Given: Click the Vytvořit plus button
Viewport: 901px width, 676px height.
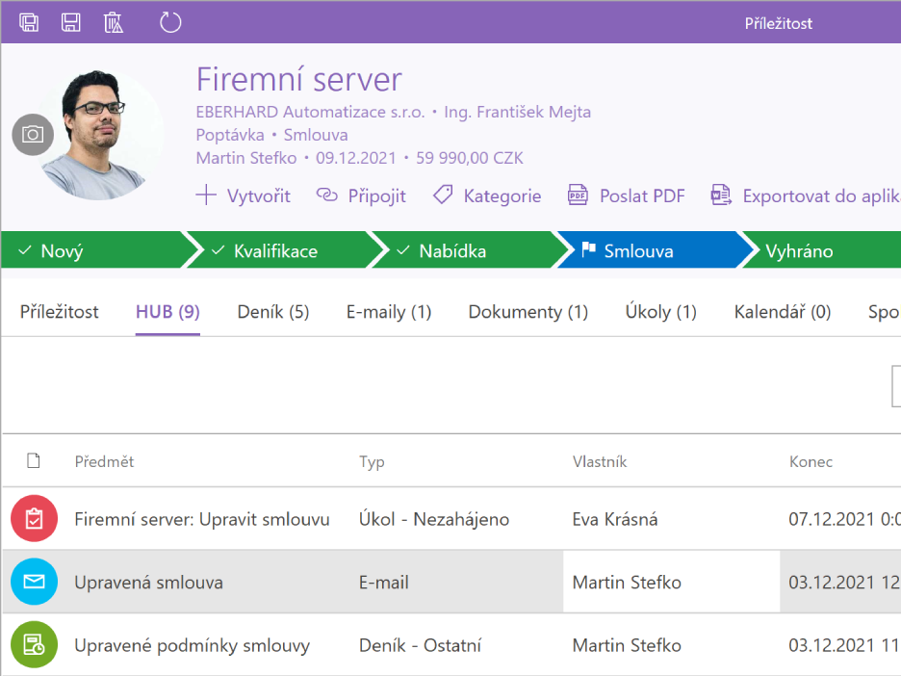Looking at the screenshot, I should (x=244, y=196).
